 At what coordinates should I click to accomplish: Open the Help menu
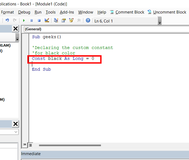click(102, 12)
